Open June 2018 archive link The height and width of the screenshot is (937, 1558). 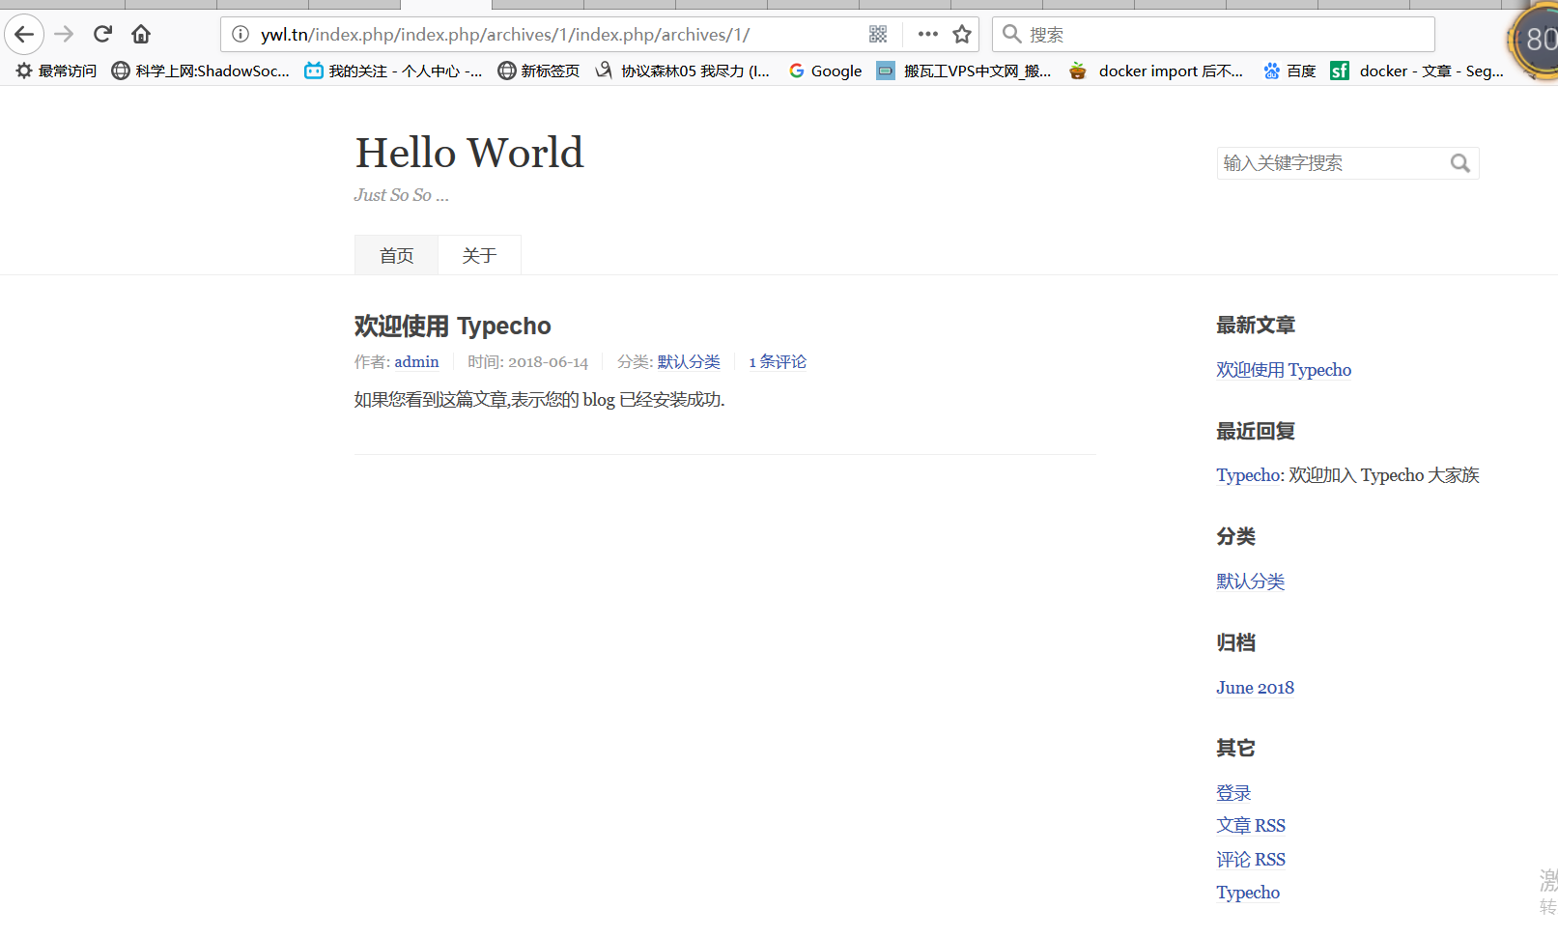tap(1255, 688)
